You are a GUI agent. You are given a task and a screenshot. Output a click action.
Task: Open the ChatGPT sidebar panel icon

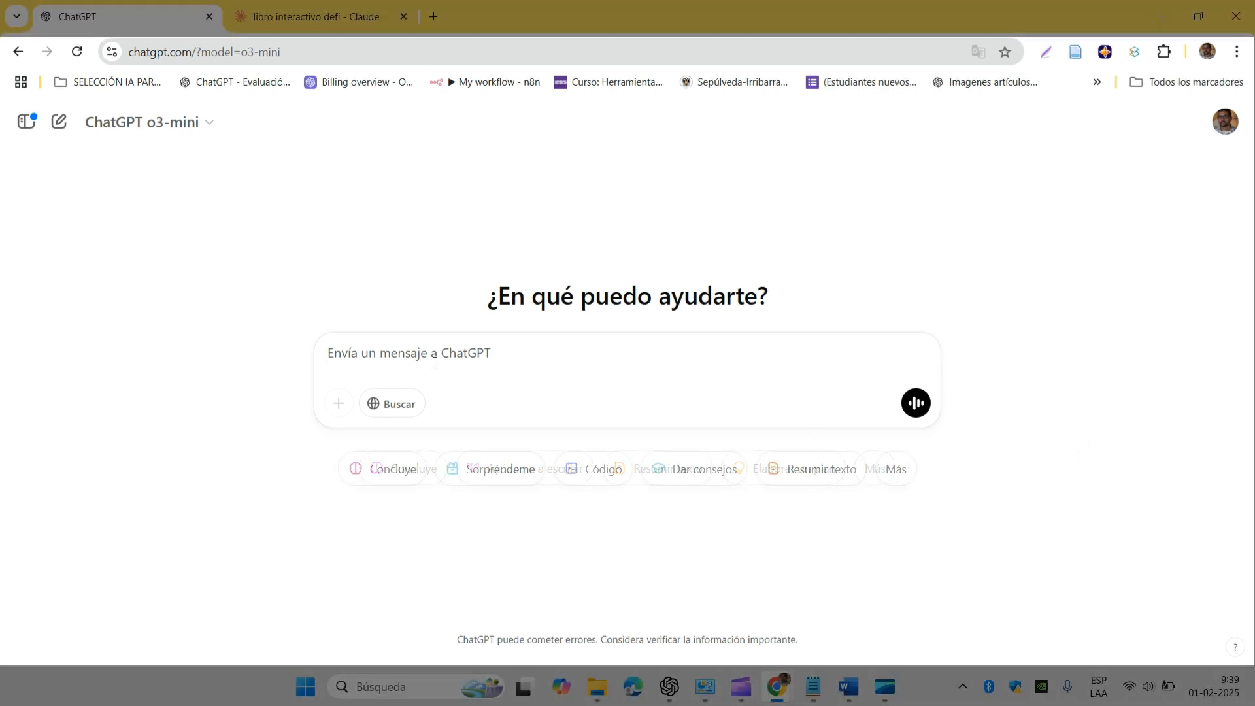(26, 122)
